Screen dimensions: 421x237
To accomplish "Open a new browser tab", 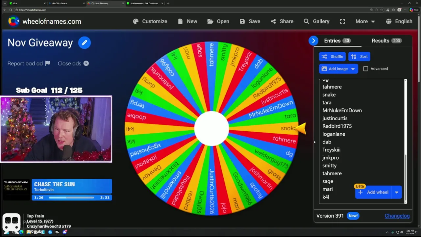I will coord(168,3).
